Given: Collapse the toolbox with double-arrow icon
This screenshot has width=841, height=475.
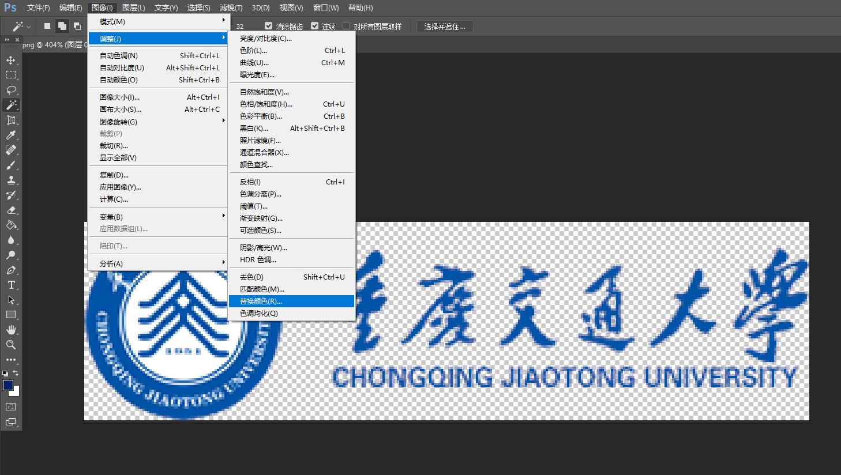Looking at the screenshot, I should (x=7, y=40).
